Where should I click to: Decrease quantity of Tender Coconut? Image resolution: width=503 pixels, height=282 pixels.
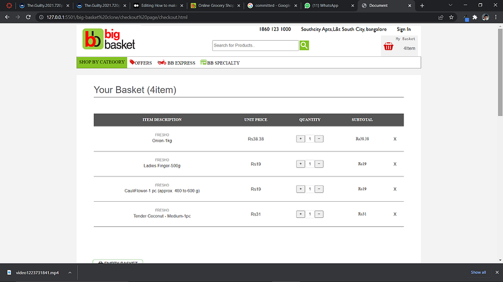pyautogui.click(x=319, y=214)
